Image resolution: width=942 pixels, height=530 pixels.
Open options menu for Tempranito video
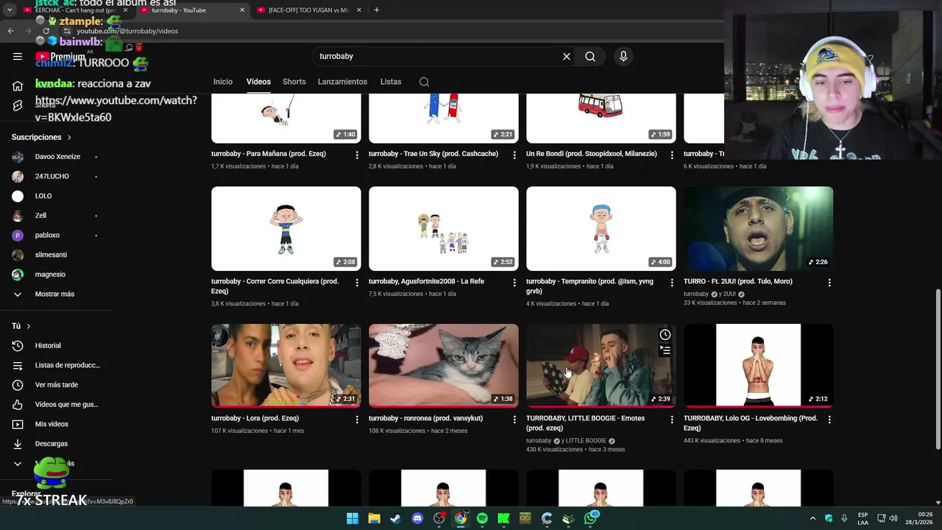(x=672, y=282)
